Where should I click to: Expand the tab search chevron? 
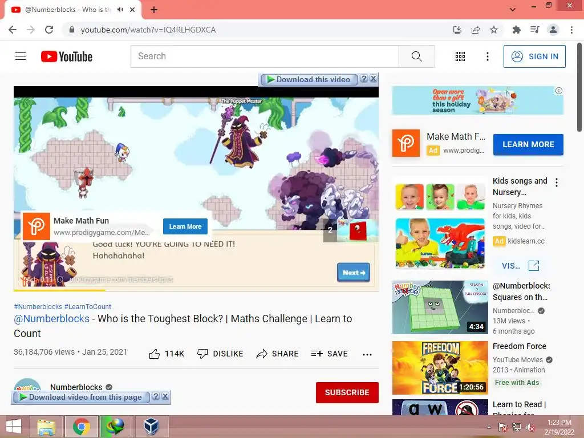513,10
